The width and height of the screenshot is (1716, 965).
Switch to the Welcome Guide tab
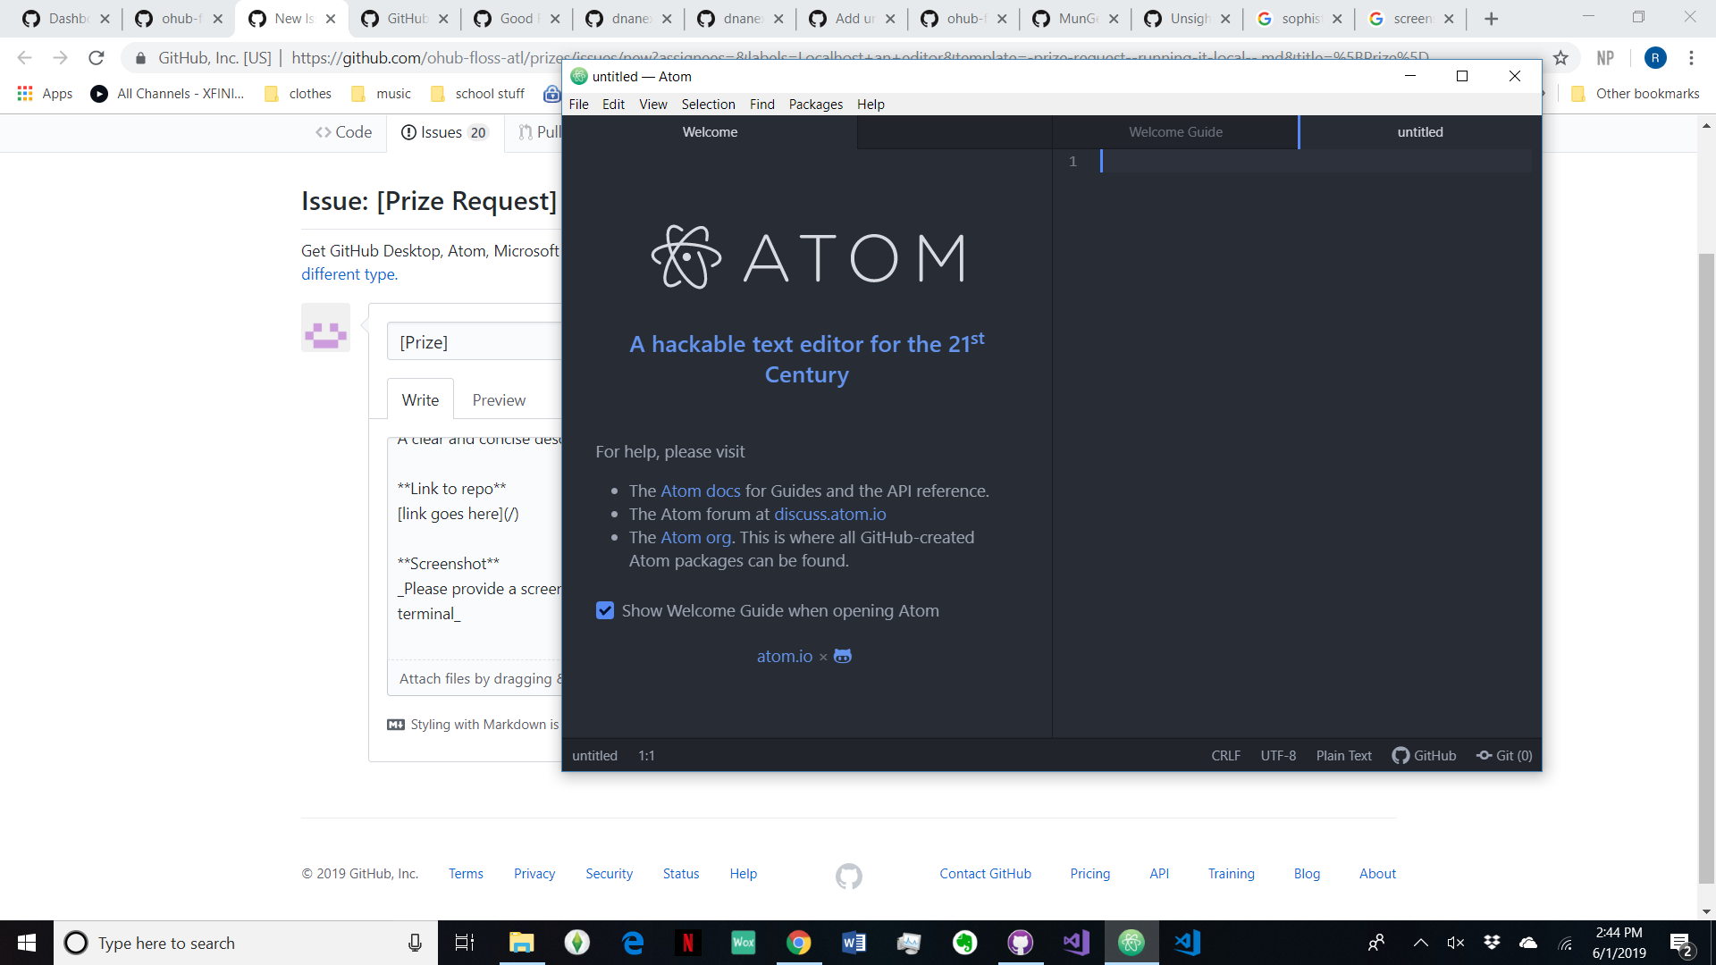1175,132
